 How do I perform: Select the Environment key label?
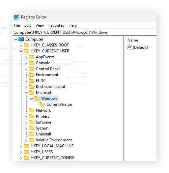tap(47, 75)
